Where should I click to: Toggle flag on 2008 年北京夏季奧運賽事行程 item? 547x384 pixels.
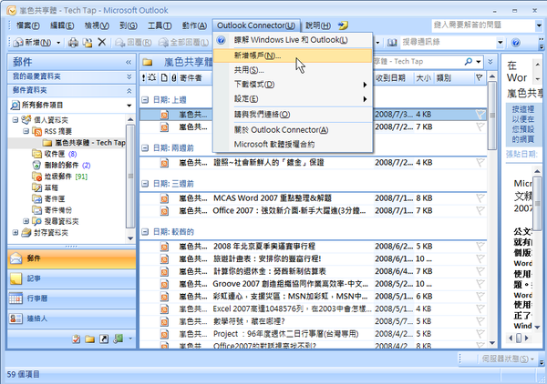point(480,247)
